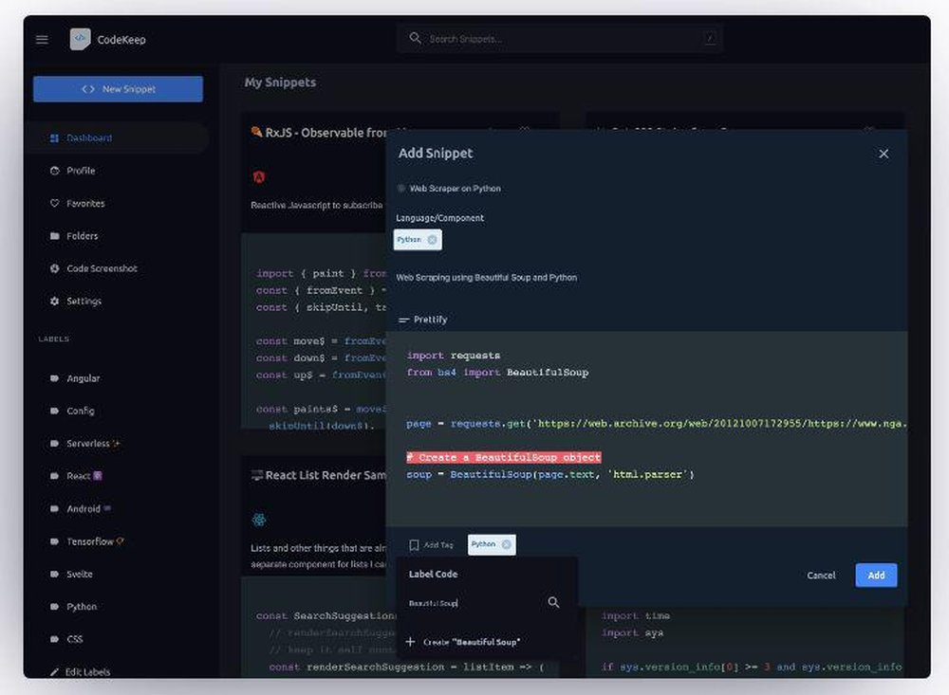This screenshot has width=949, height=695.
Task: Open the hamburger menu icon
Action: tap(42, 39)
